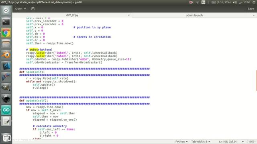The height and width of the screenshot is (144, 257).
Task: Click the 'r.sleep()' line
Action: point(40,88)
